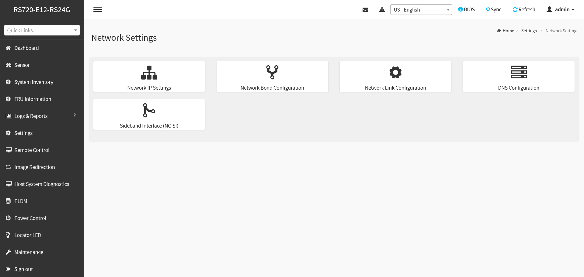Click the Sideband Interface branch icon
Screen dimensions: 584x277
(x=149, y=110)
